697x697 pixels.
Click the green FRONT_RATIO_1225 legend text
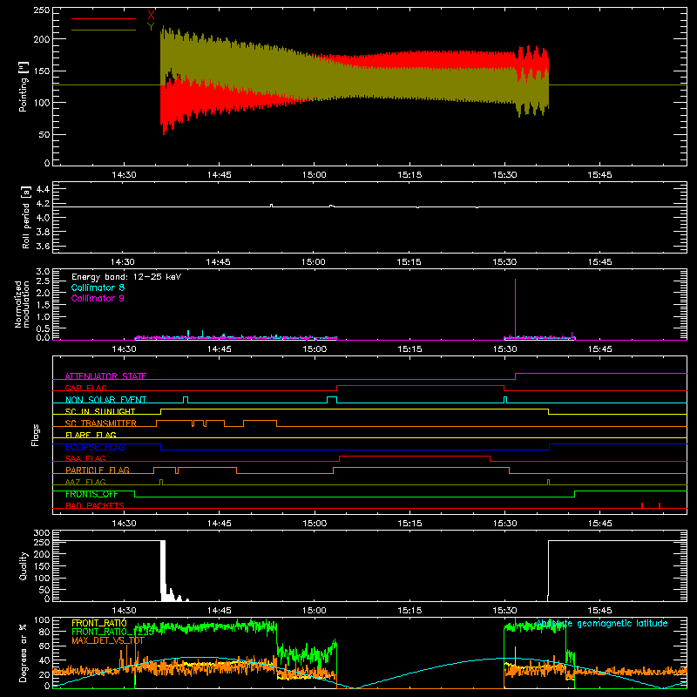113,632
